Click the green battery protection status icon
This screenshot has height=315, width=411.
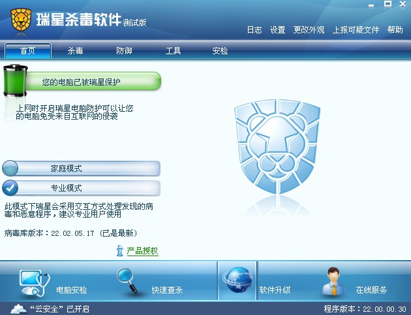point(16,80)
